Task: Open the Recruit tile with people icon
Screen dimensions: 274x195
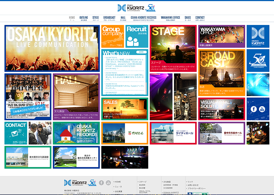Action: pos(136,36)
